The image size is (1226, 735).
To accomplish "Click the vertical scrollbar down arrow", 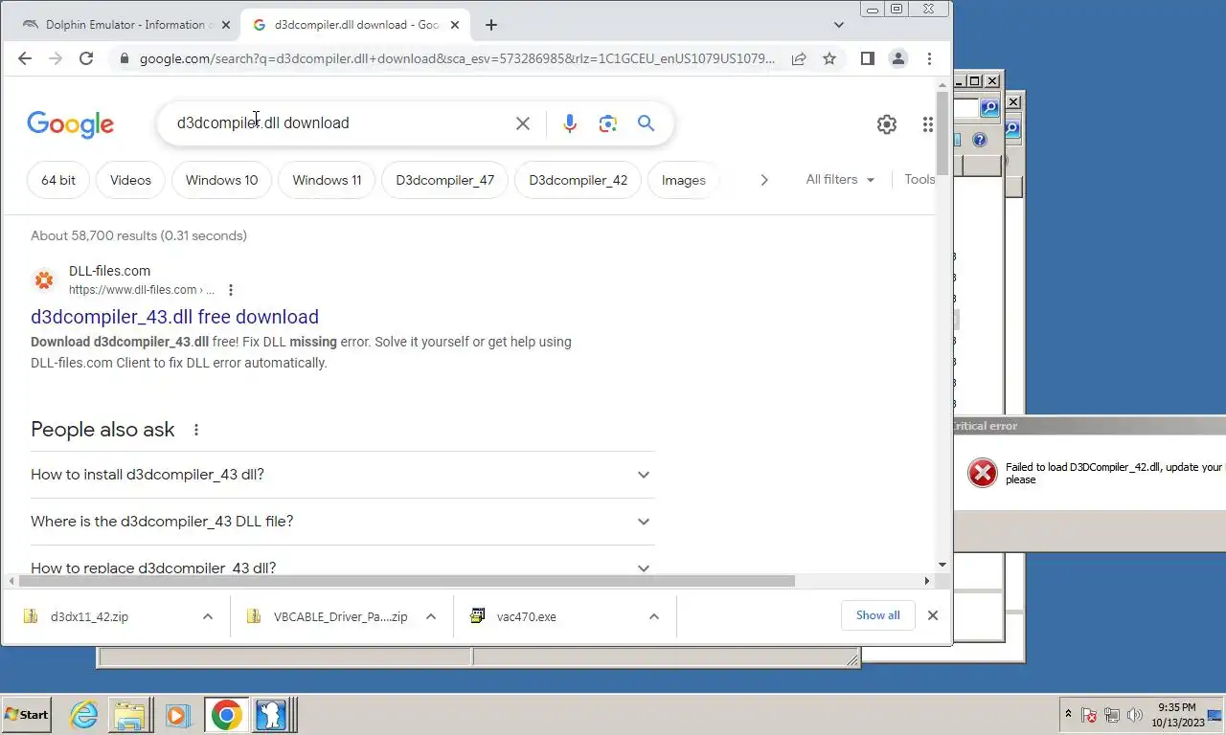I will click(942, 566).
